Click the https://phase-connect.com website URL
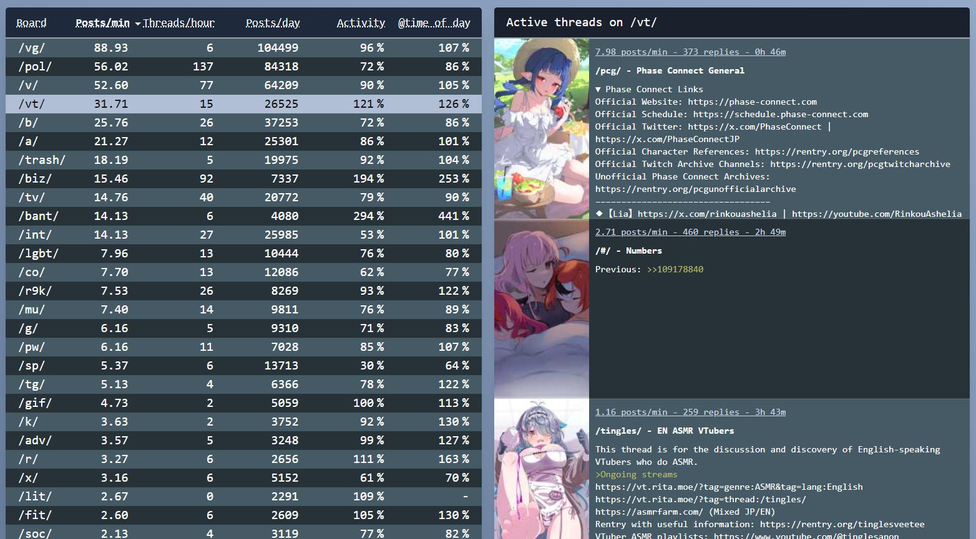Image resolution: width=976 pixels, height=539 pixels. 752,102
